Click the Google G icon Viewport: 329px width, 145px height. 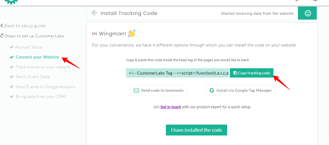212,90
